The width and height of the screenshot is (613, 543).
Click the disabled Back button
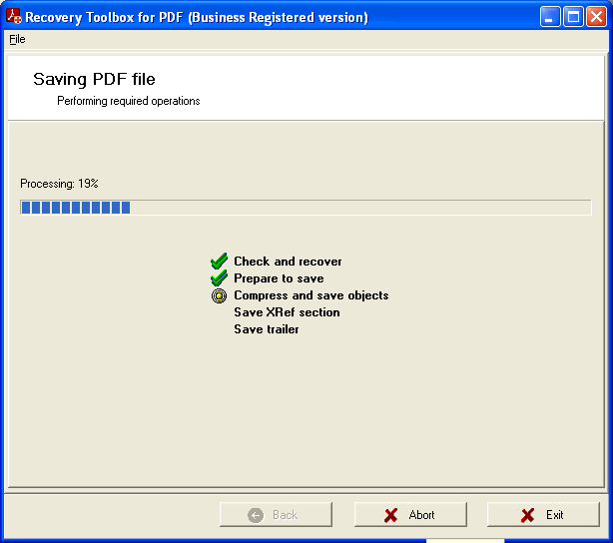click(x=276, y=514)
